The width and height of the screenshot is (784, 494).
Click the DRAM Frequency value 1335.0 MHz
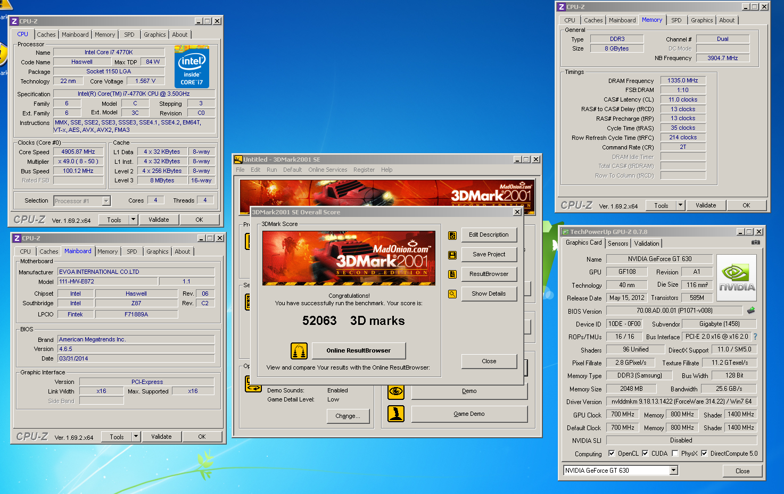683,80
